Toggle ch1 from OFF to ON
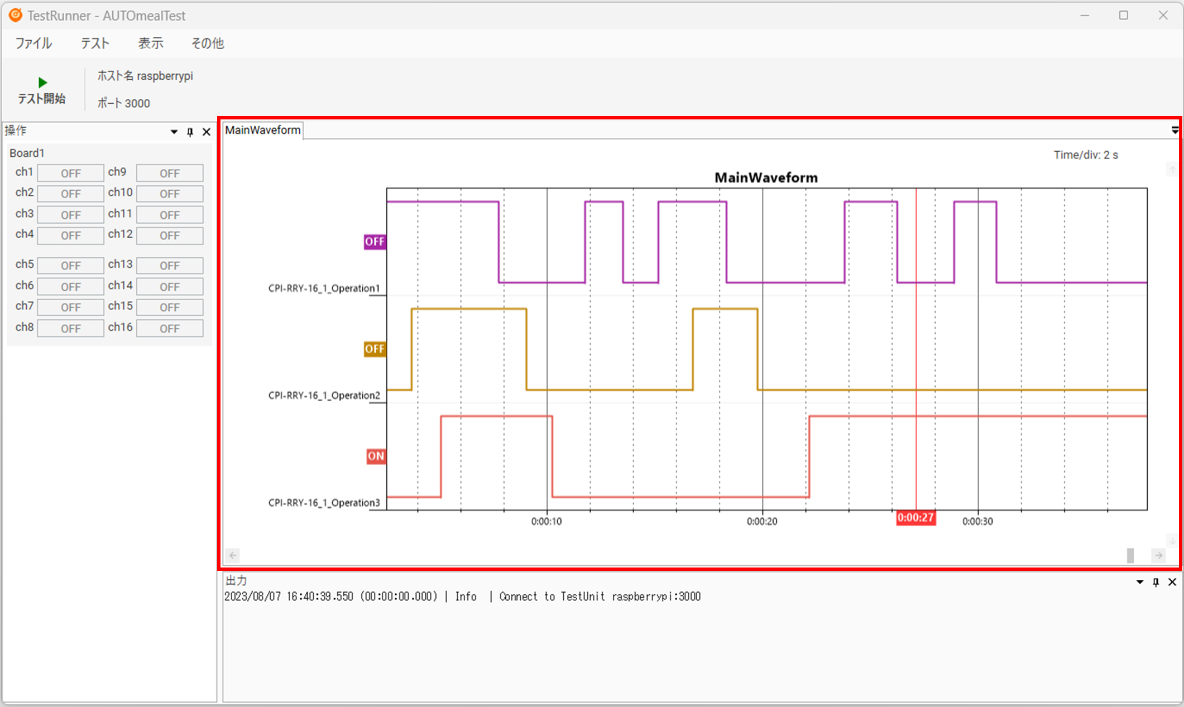 70,172
